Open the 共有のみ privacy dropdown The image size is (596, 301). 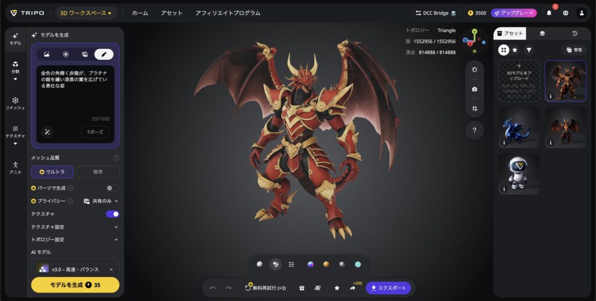pos(101,201)
